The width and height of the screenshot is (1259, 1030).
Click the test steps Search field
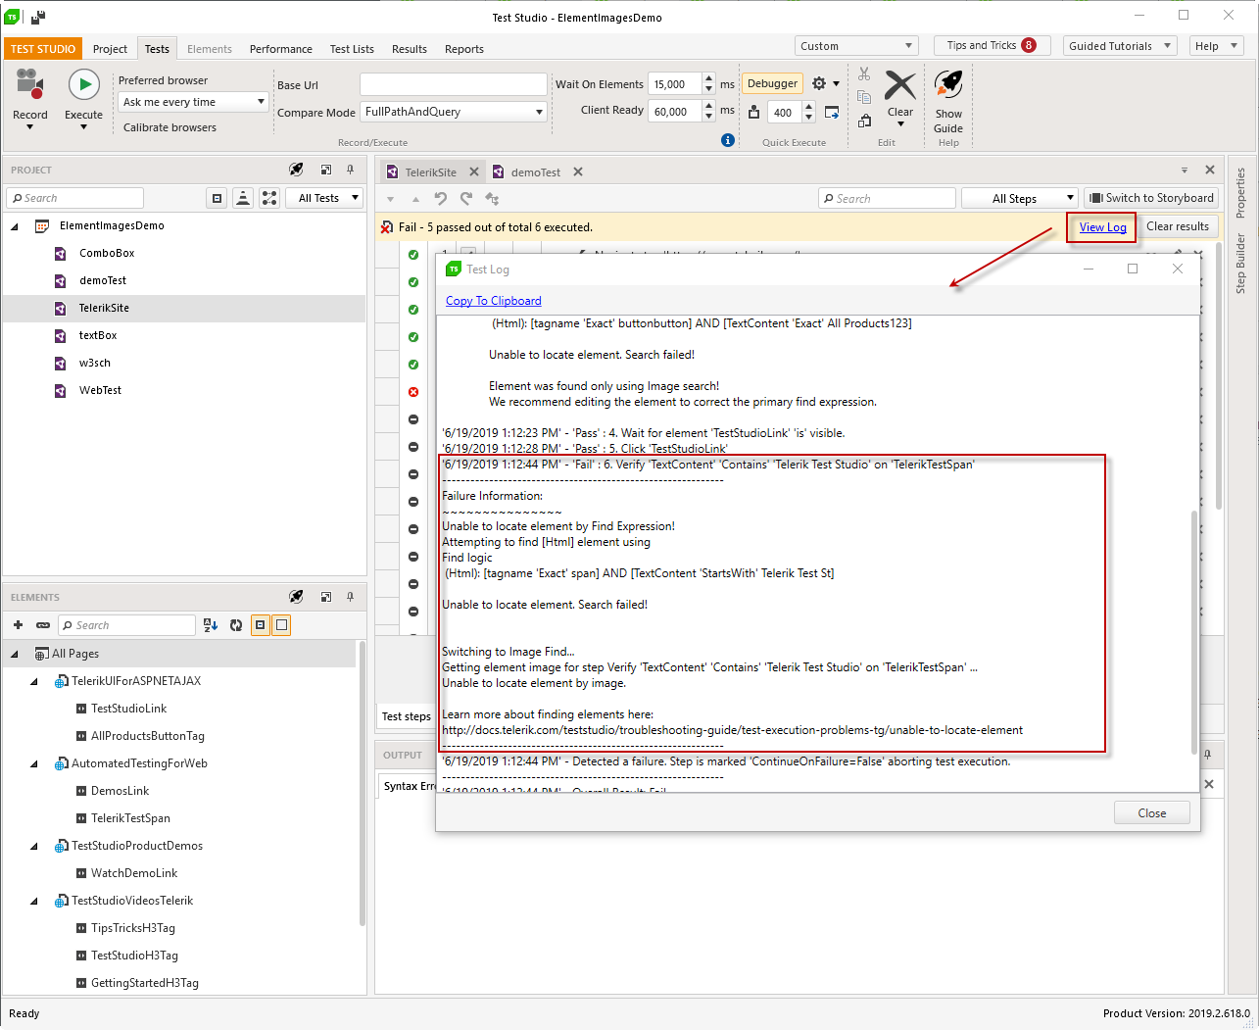(x=887, y=198)
